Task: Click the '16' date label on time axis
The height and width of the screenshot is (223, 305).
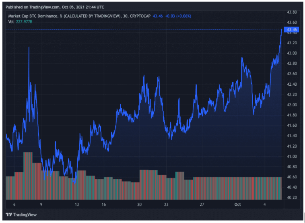Action: (x=104, y=204)
